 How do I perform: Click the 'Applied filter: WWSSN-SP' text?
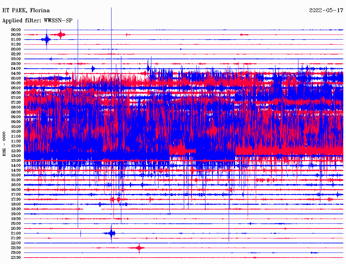[x=37, y=21]
